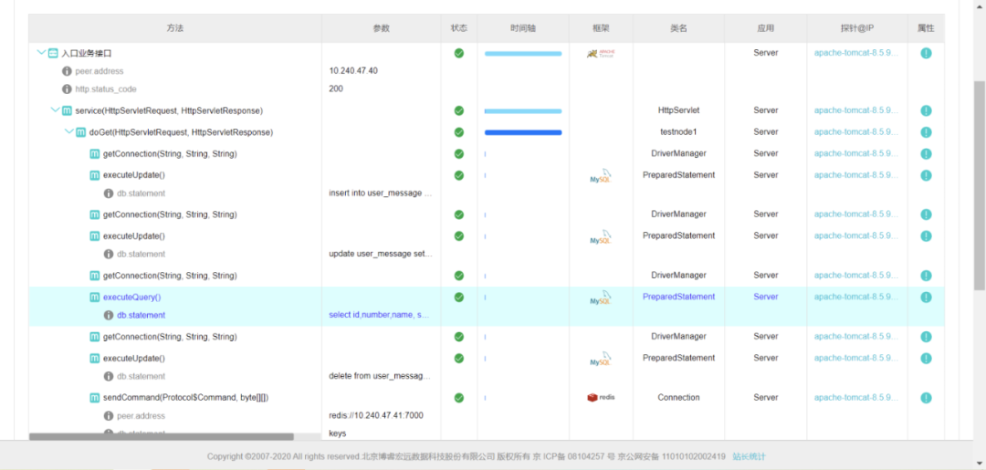Click the 类名 column header
The width and height of the screenshot is (986, 470).
[678, 29]
